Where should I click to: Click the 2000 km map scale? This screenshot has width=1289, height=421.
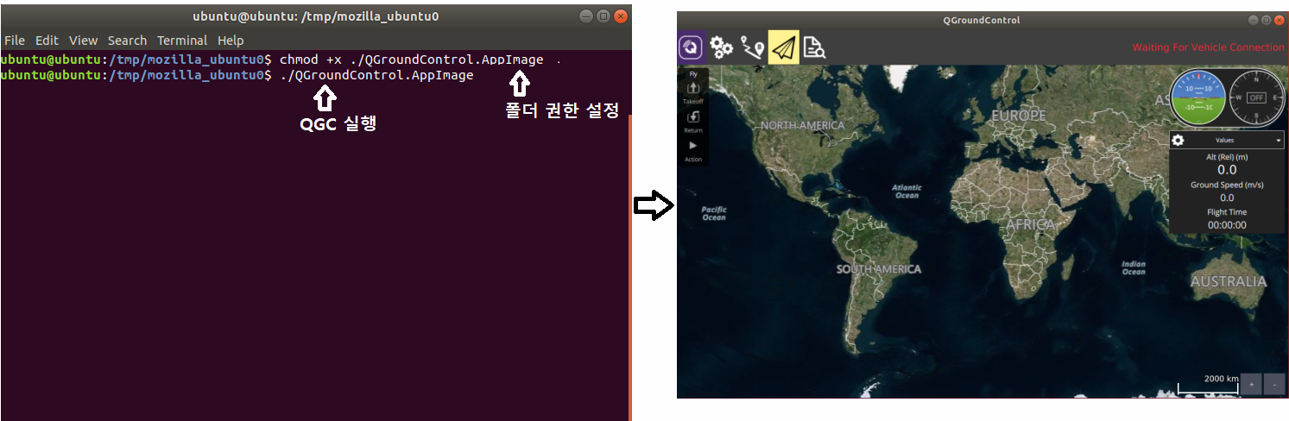pyautogui.click(x=1209, y=385)
